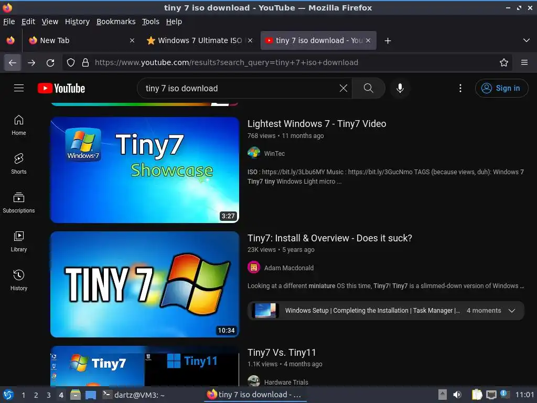537x403 pixels.
Task: Reload the current page
Action: [50, 63]
